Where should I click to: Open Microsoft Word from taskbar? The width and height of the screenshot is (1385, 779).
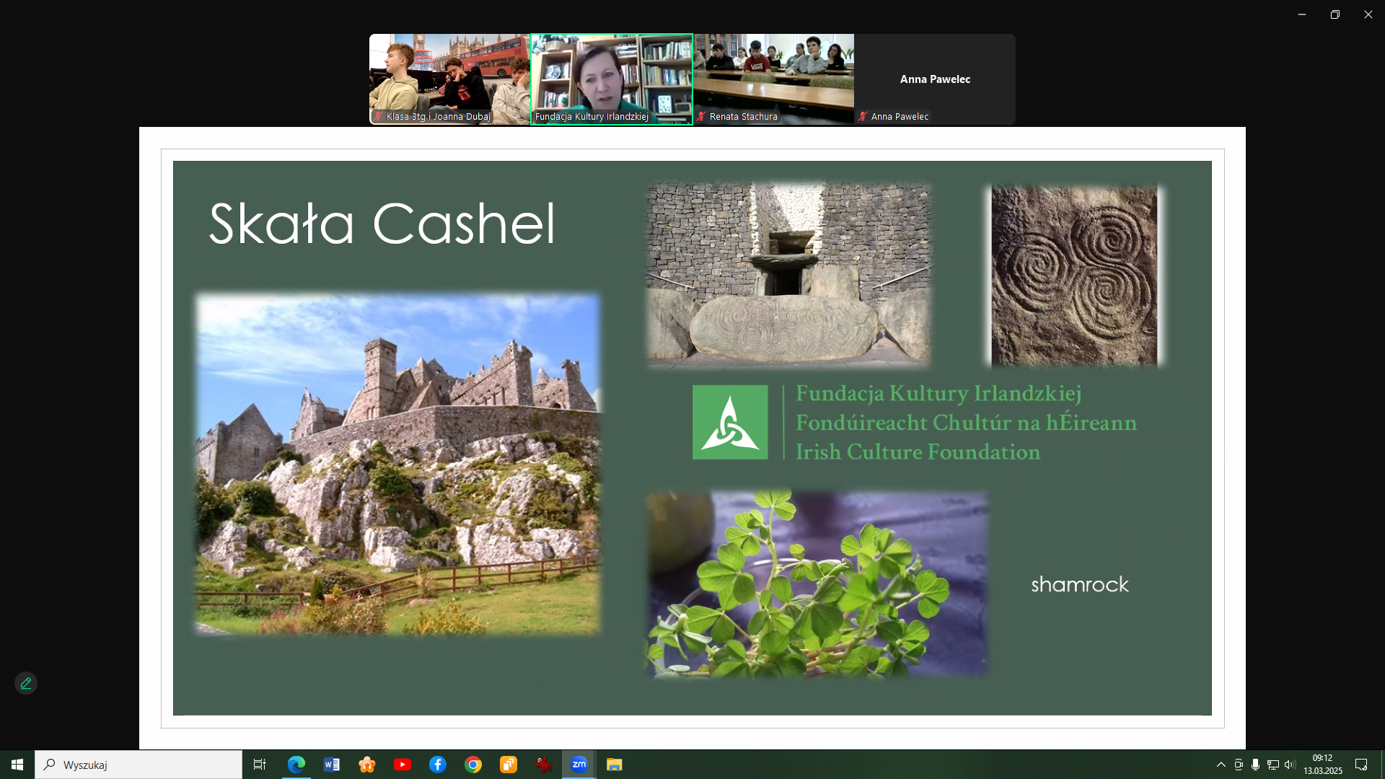tap(332, 765)
